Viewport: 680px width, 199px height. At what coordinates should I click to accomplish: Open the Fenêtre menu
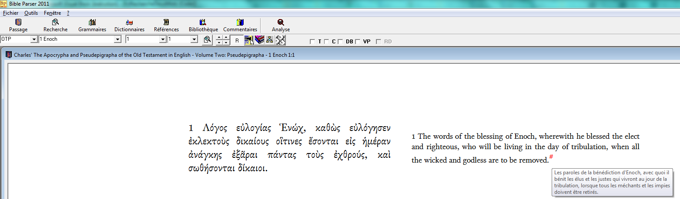tap(53, 13)
